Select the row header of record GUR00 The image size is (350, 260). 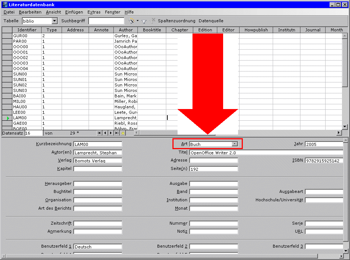tap(7, 36)
